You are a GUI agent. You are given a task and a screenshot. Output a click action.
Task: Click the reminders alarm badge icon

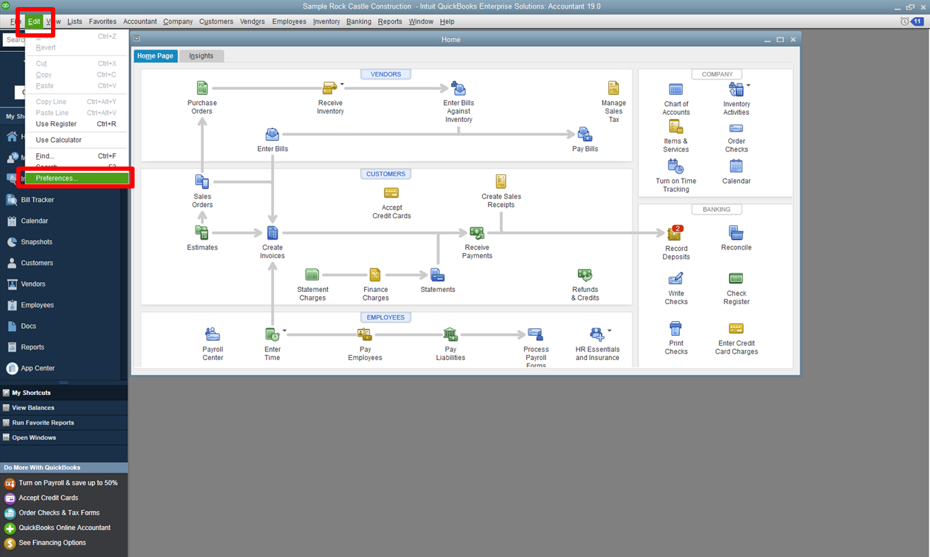[911, 22]
